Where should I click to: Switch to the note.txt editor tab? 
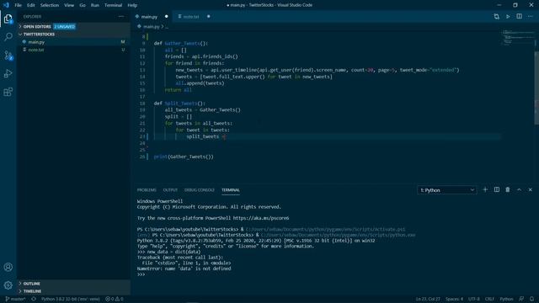[191, 17]
